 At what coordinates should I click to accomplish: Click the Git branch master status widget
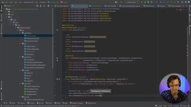click(x=184, y=106)
